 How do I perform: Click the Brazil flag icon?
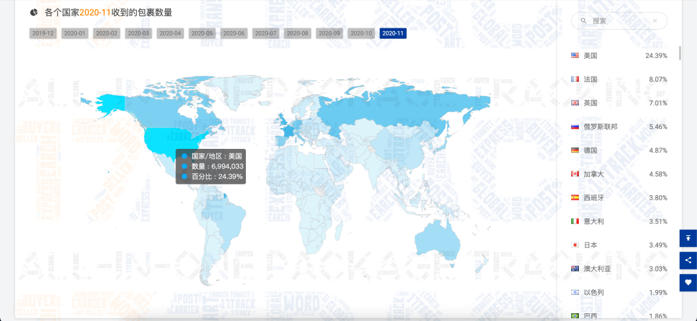pyautogui.click(x=575, y=316)
